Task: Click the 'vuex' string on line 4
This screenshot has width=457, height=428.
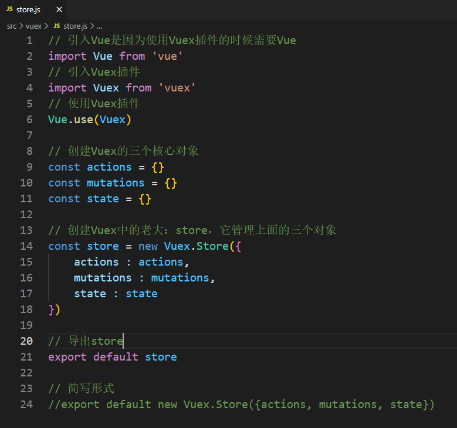Action: 177,88
